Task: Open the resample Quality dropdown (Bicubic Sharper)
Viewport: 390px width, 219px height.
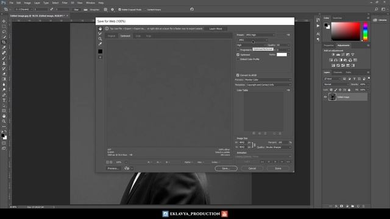Action: tap(278, 147)
